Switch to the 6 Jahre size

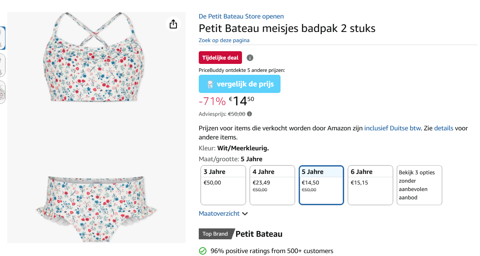pyautogui.click(x=370, y=185)
